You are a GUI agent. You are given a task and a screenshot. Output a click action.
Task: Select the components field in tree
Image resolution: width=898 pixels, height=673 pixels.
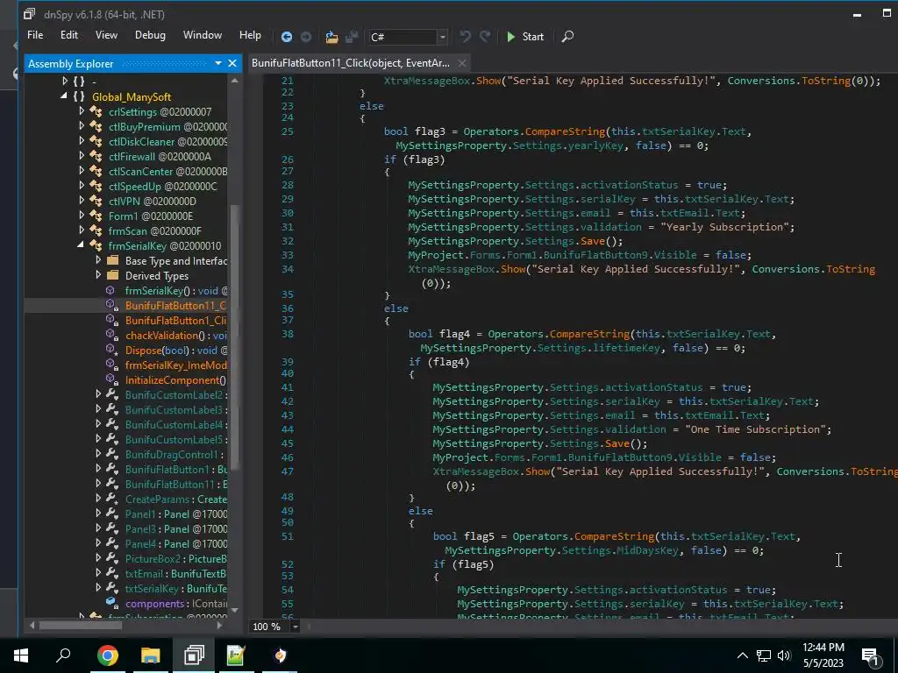(176, 603)
